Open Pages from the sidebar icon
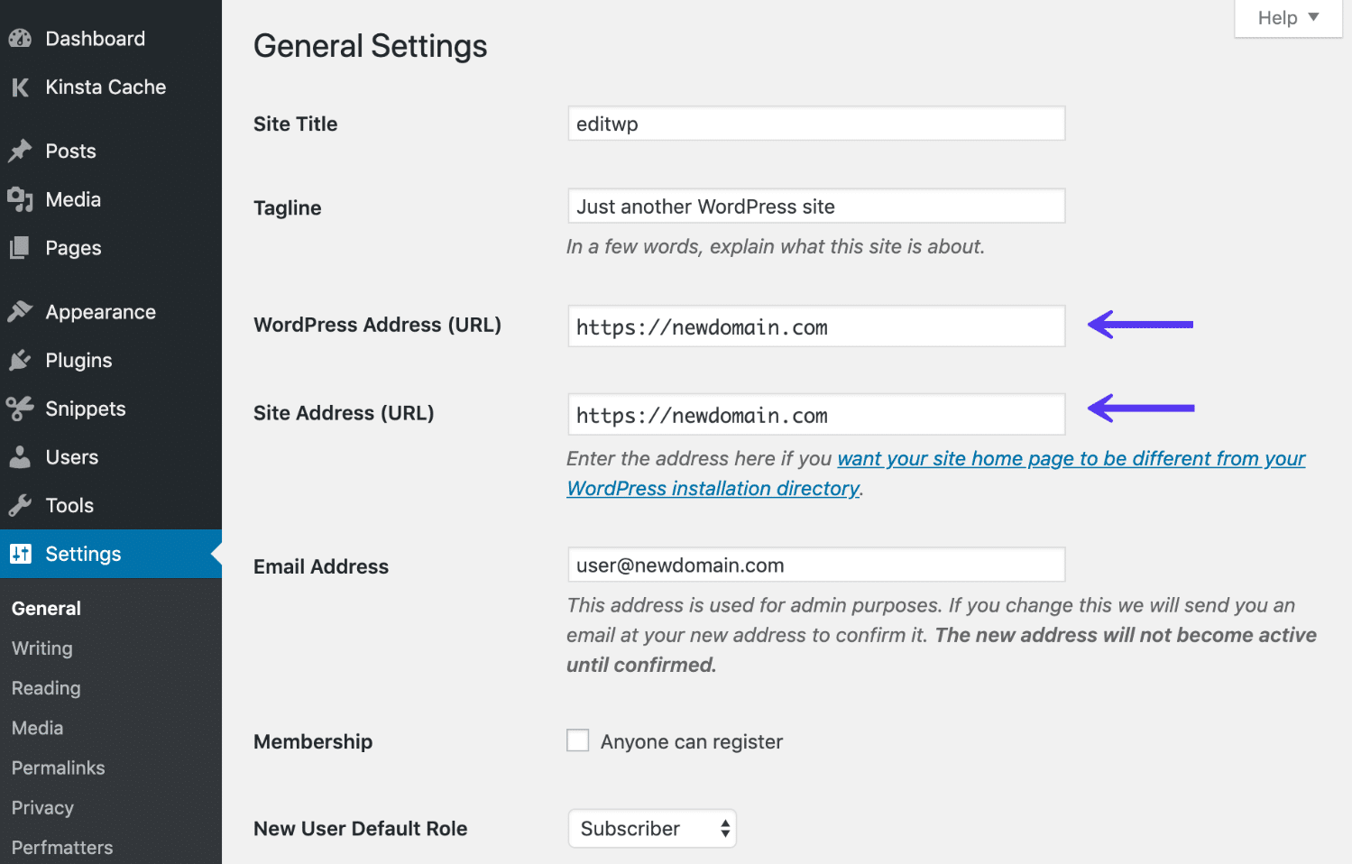This screenshot has width=1352, height=864. [x=20, y=248]
